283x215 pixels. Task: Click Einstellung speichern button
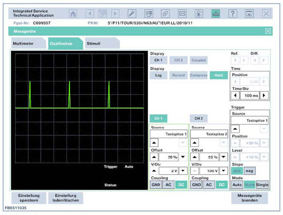click(x=29, y=198)
